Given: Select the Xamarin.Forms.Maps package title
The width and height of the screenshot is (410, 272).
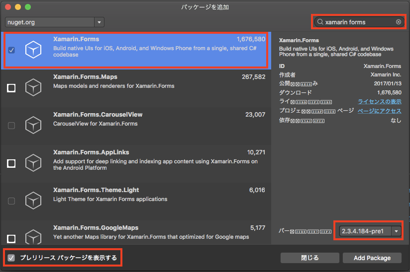Looking at the screenshot, I should pyautogui.click(x=85, y=77).
